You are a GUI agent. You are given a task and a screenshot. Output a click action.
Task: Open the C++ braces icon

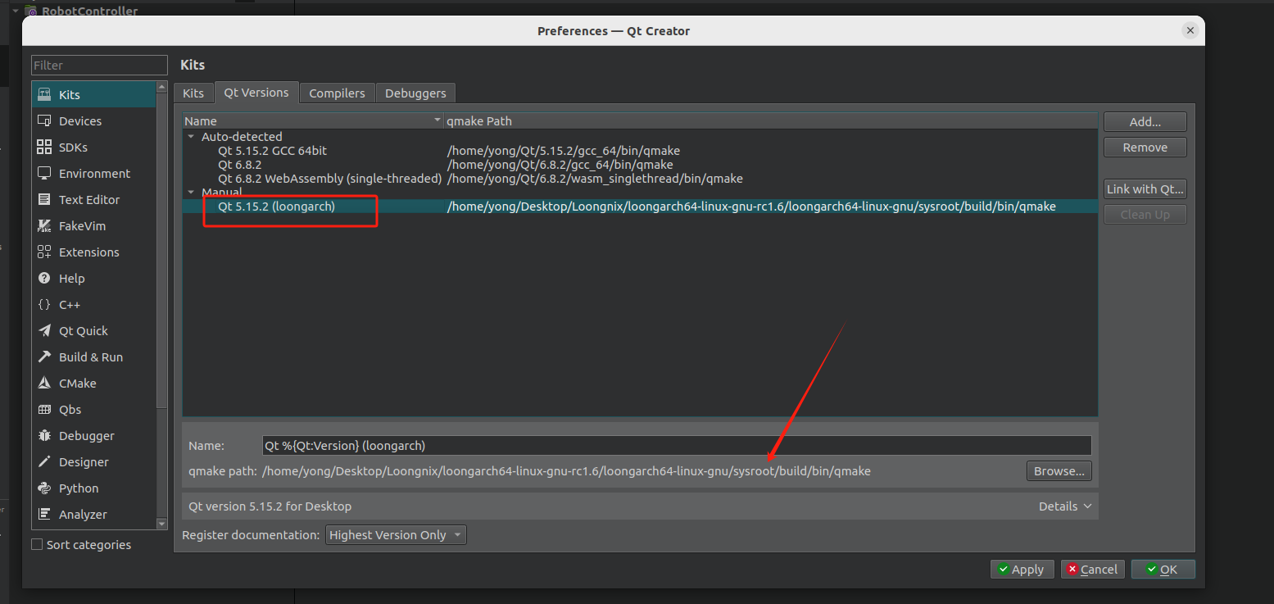point(44,304)
